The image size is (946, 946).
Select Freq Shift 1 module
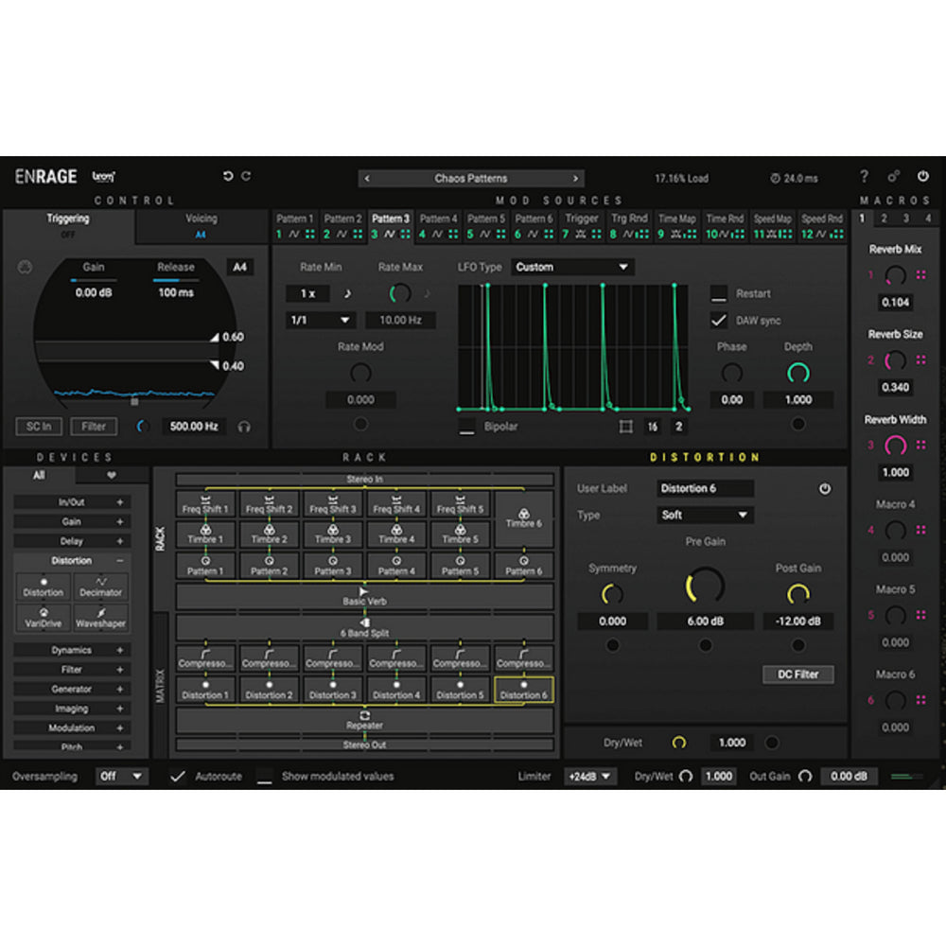205,504
